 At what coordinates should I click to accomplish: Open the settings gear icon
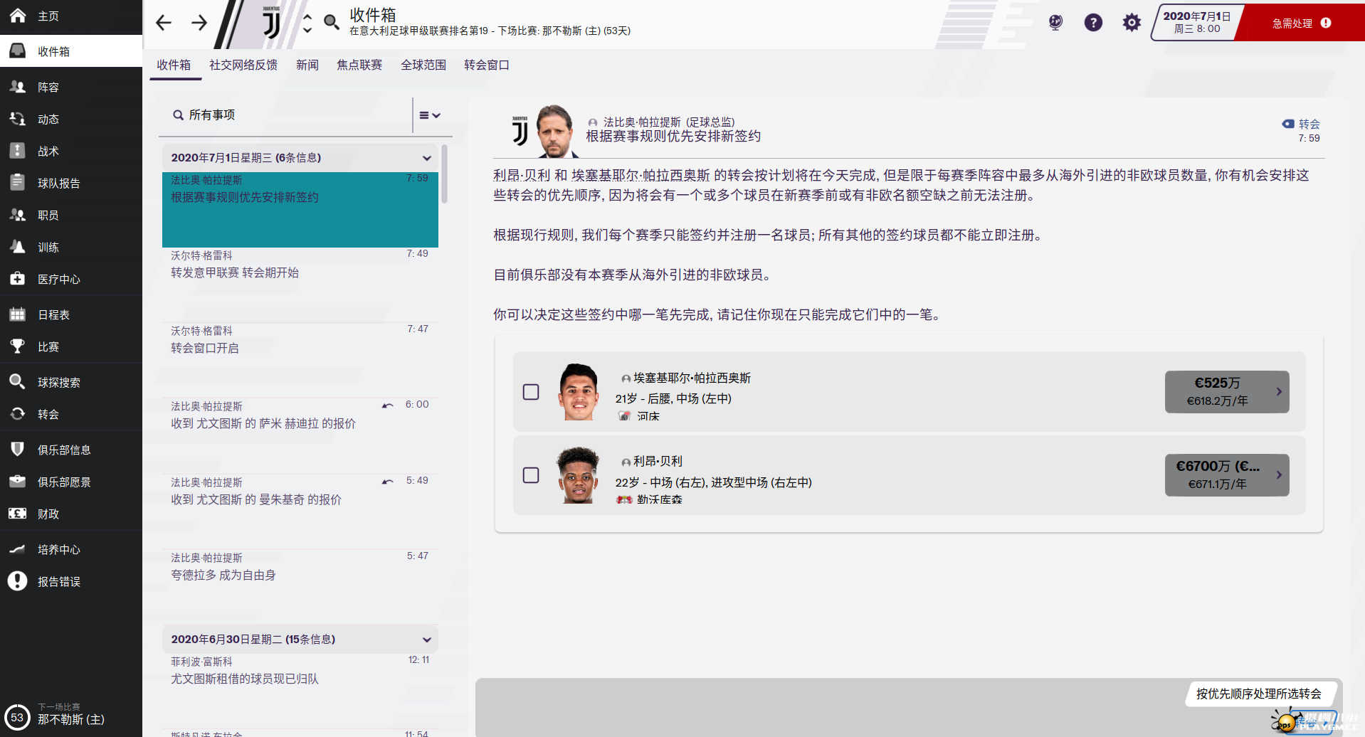pos(1132,23)
